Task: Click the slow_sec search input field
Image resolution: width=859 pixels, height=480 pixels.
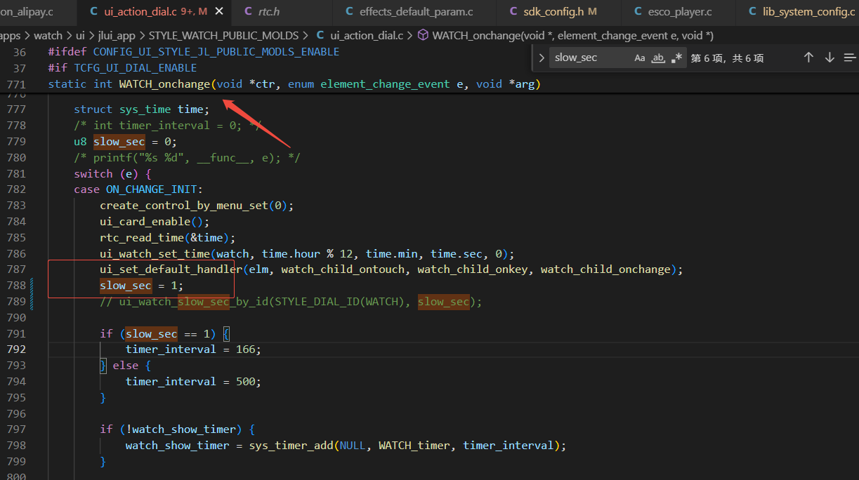Action: coord(590,58)
